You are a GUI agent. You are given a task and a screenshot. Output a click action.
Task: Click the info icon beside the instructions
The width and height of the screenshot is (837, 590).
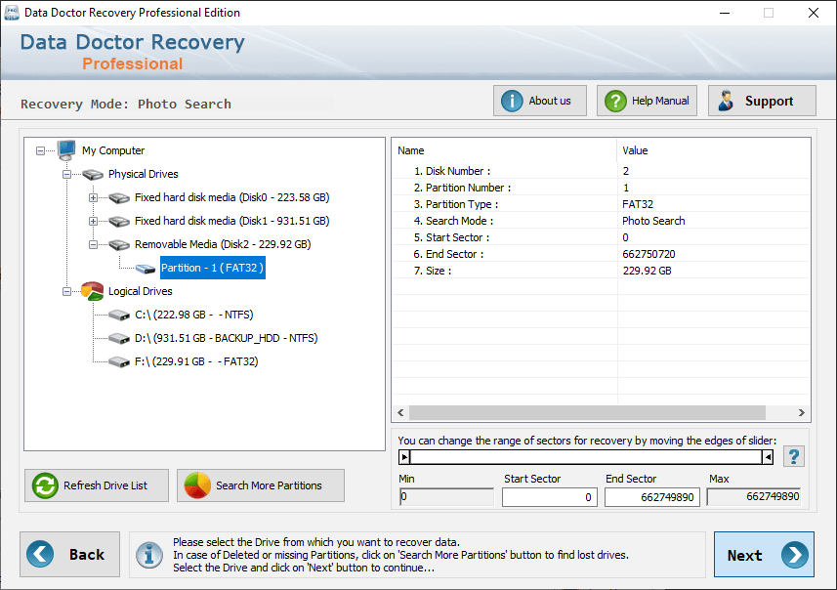coord(148,554)
